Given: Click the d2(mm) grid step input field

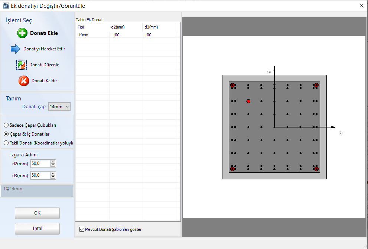Looking at the screenshot, I should tap(40, 164).
